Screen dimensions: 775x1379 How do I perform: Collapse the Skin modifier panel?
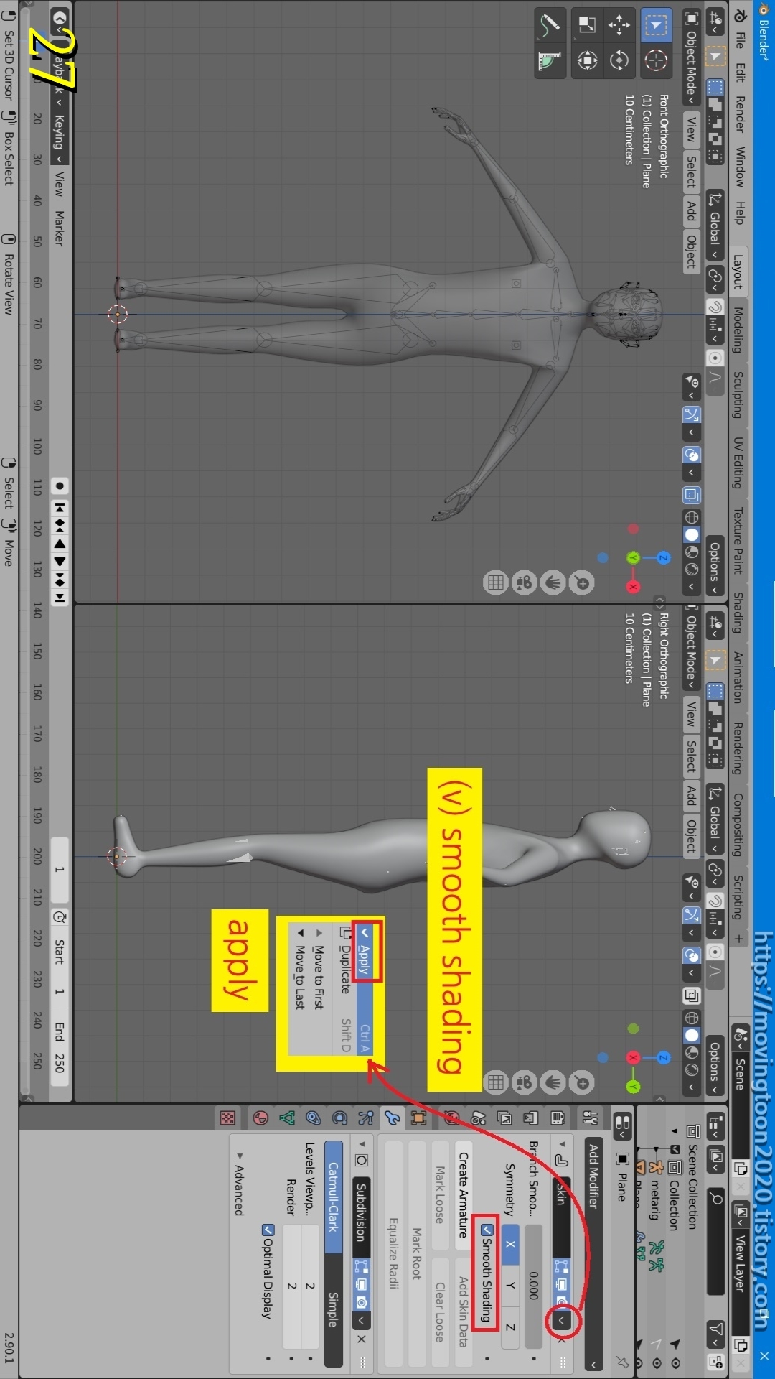point(562,1144)
